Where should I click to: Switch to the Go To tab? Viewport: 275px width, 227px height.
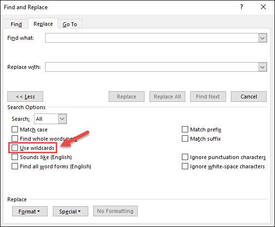pos(70,24)
